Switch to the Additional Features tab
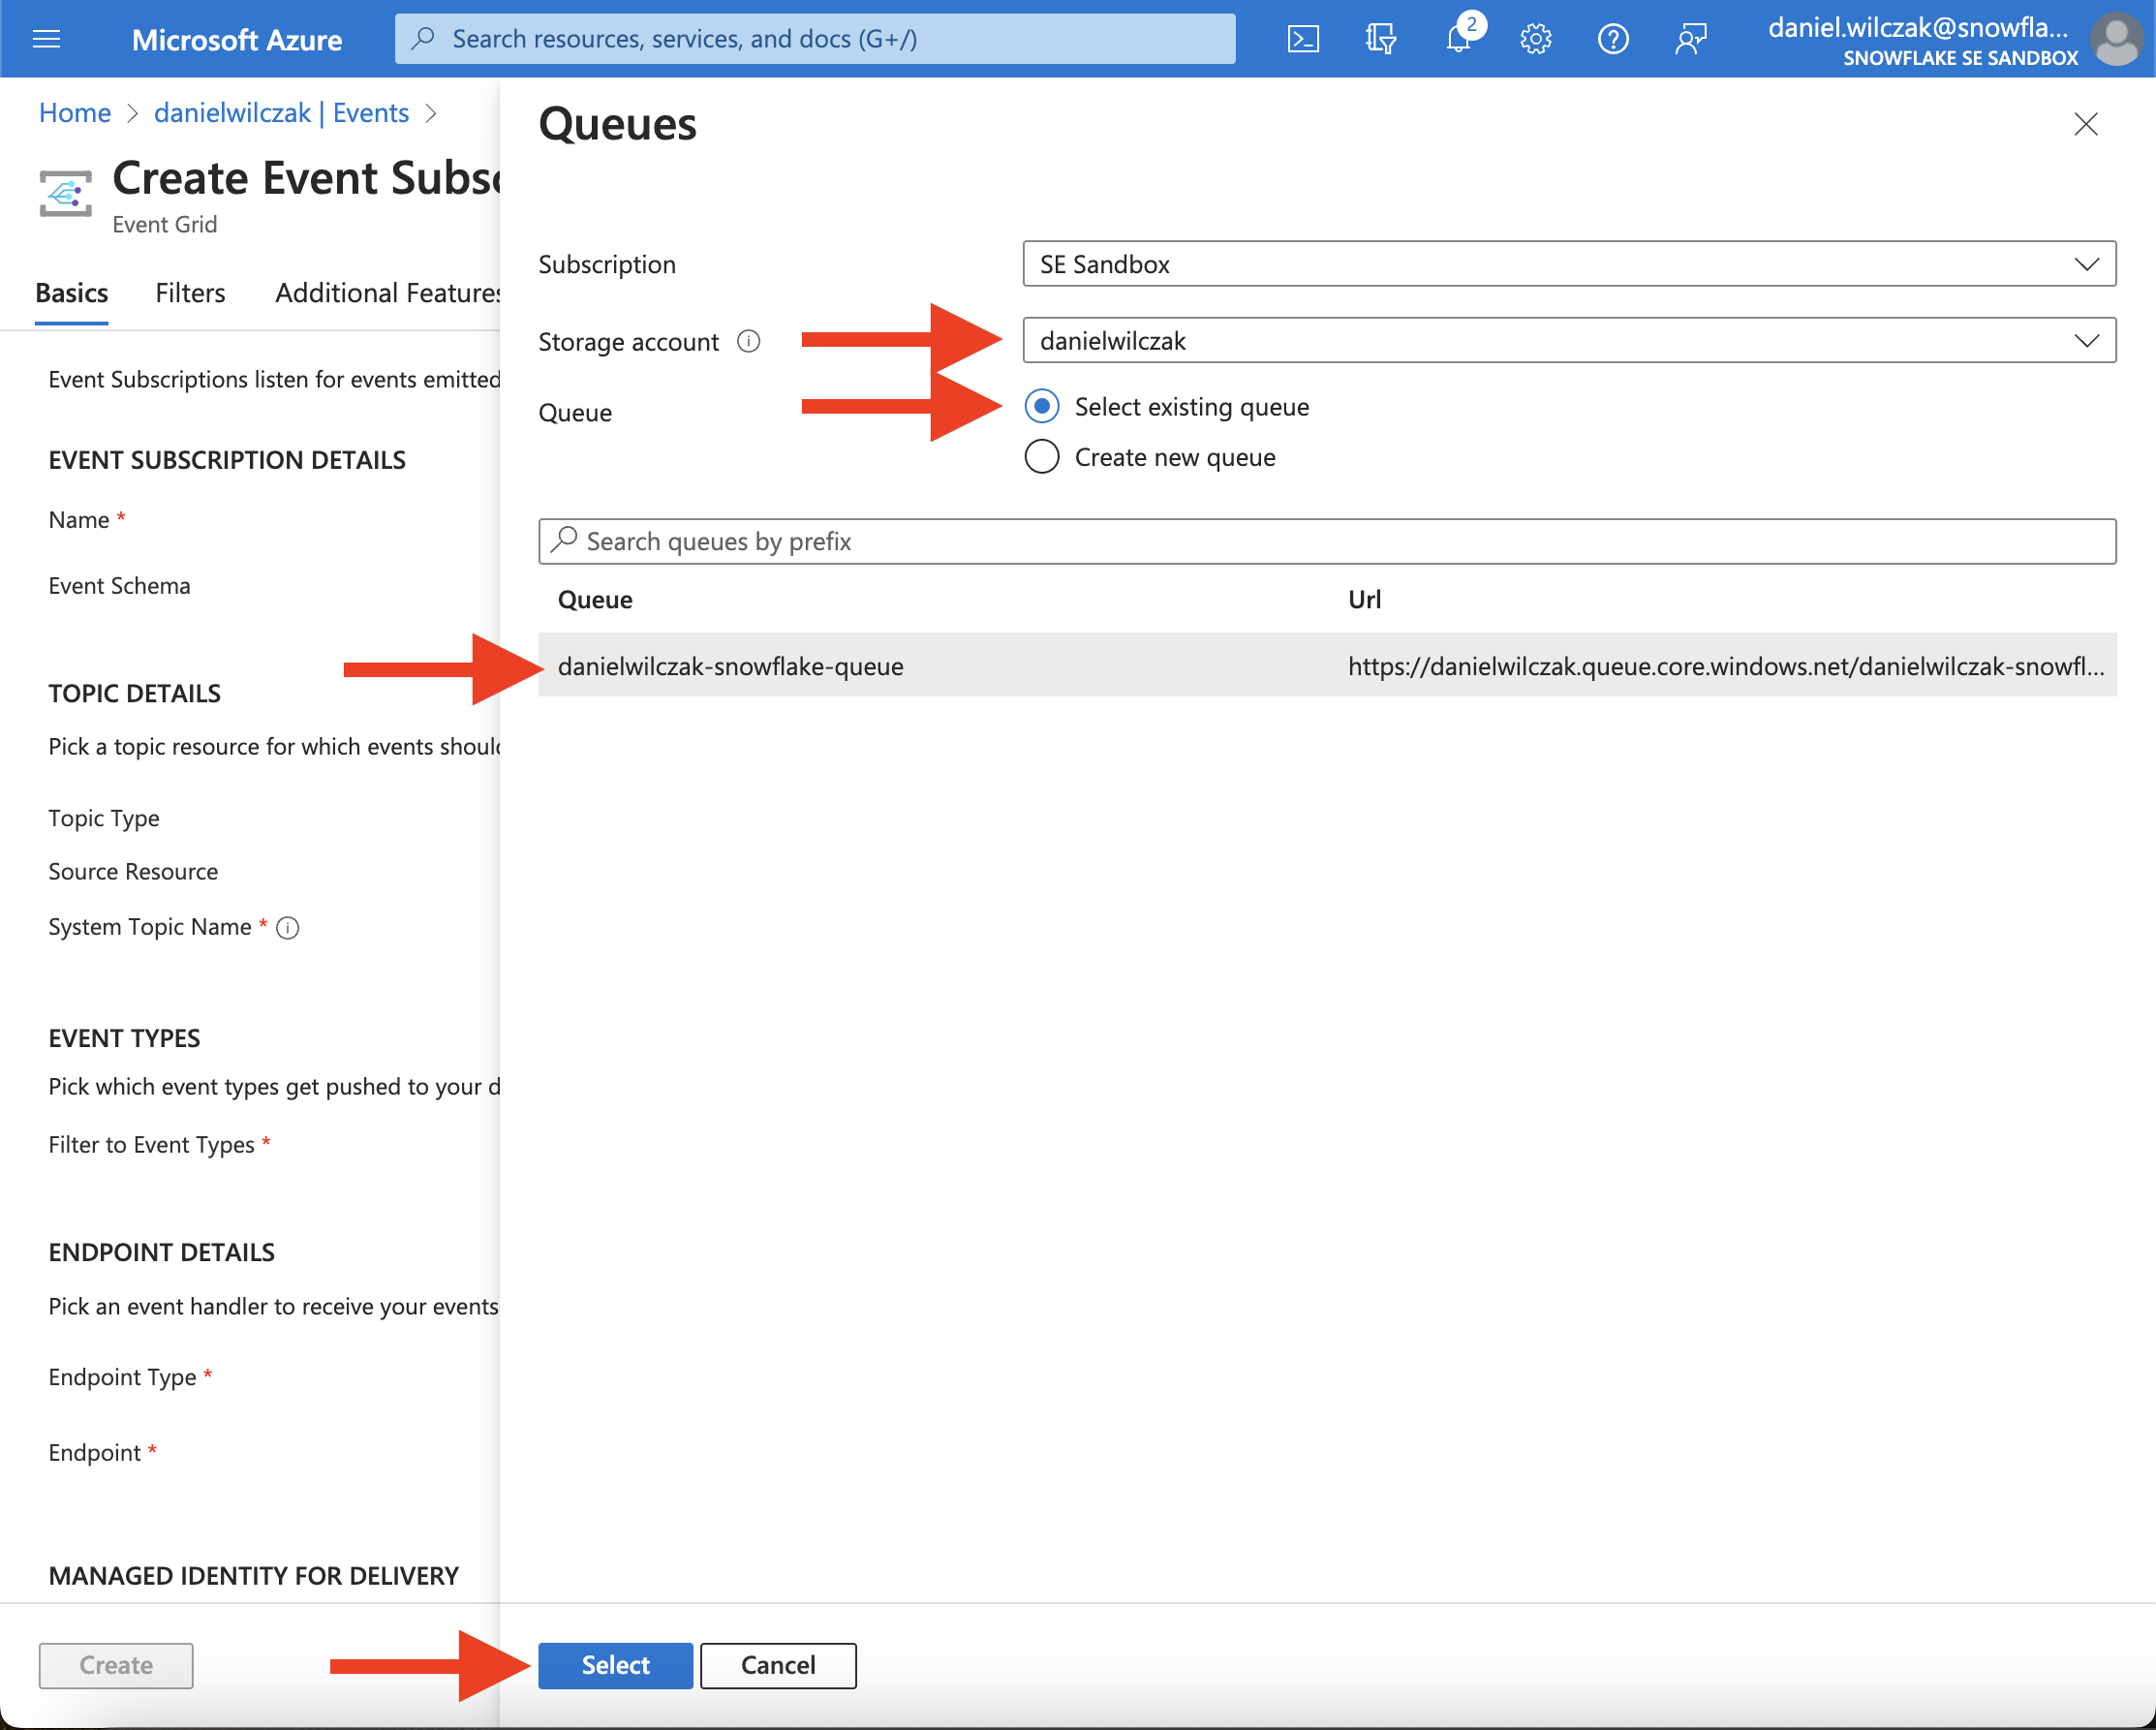2156x1730 pixels. coord(388,293)
